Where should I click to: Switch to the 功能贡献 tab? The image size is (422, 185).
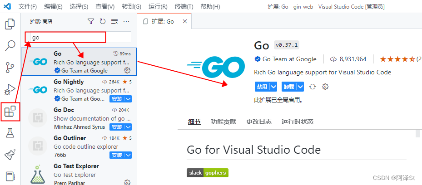pyautogui.click(x=223, y=122)
